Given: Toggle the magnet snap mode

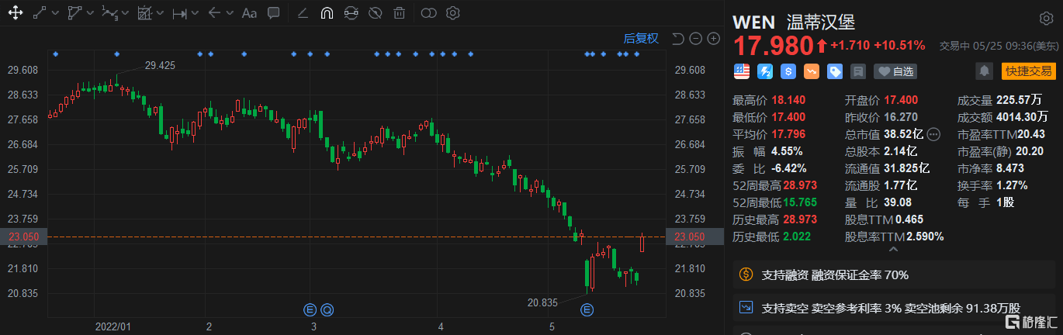Looking at the screenshot, I should click(x=327, y=13).
